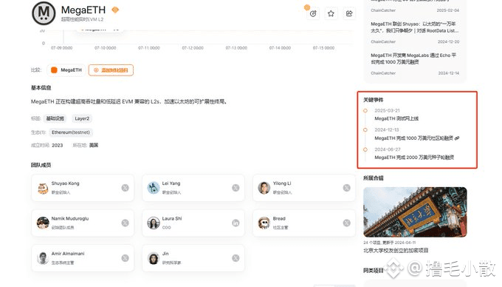Click the link icon beside the 1000万 community round event
The image size is (502, 287).
tap(457, 138)
